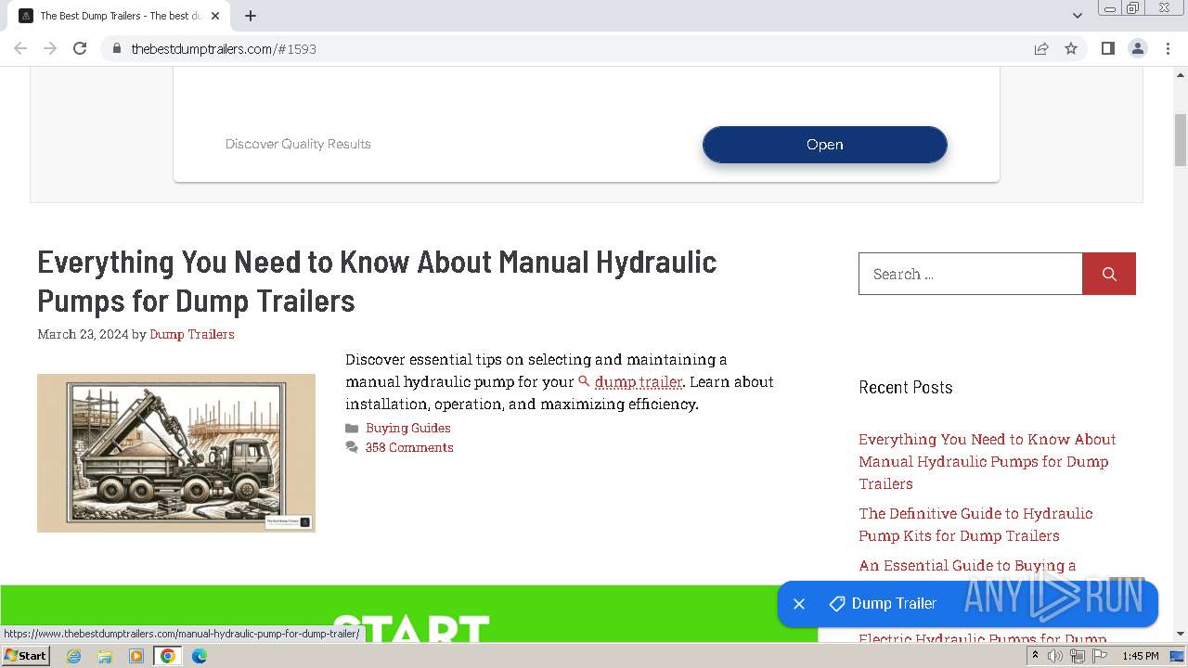The width and height of the screenshot is (1188, 668).
Task: Open the network status tray icon
Action: click(x=1078, y=656)
